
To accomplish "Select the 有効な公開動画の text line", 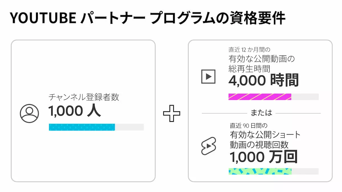I will 261,59.
